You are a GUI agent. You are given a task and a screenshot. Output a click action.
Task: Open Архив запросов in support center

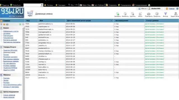pos(9,97)
